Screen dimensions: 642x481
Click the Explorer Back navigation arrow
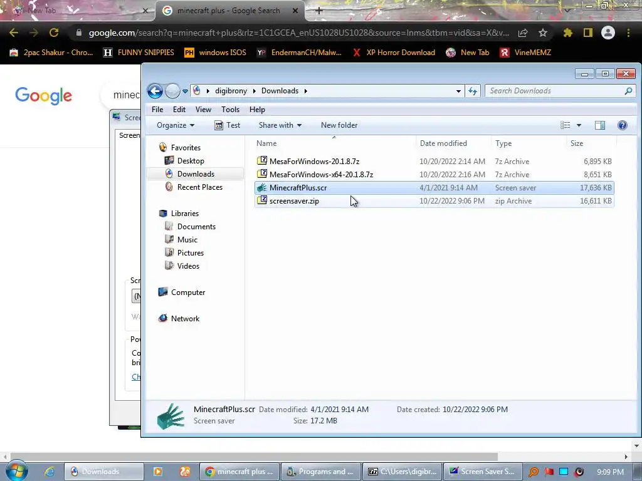click(155, 91)
